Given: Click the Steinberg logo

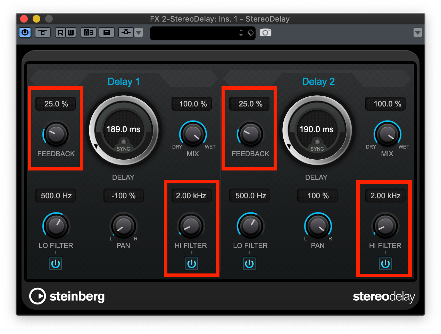Looking at the screenshot, I should click(x=67, y=296).
